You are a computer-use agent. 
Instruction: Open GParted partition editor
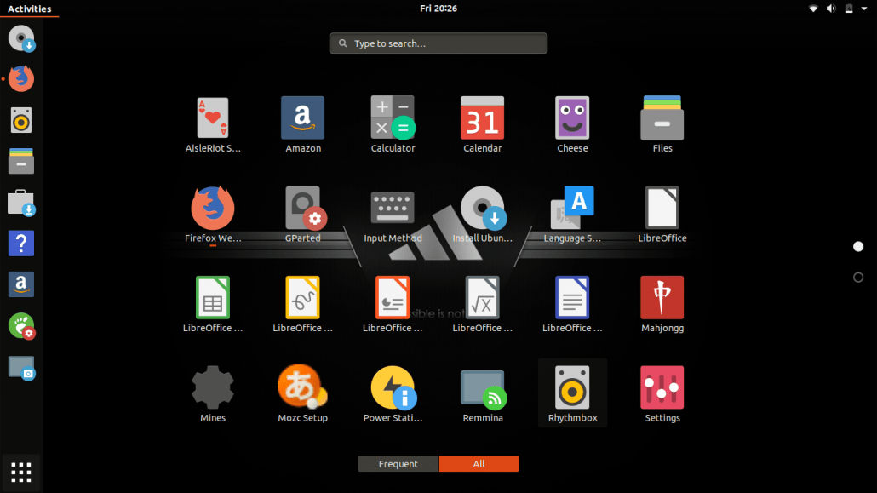(302, 208)
